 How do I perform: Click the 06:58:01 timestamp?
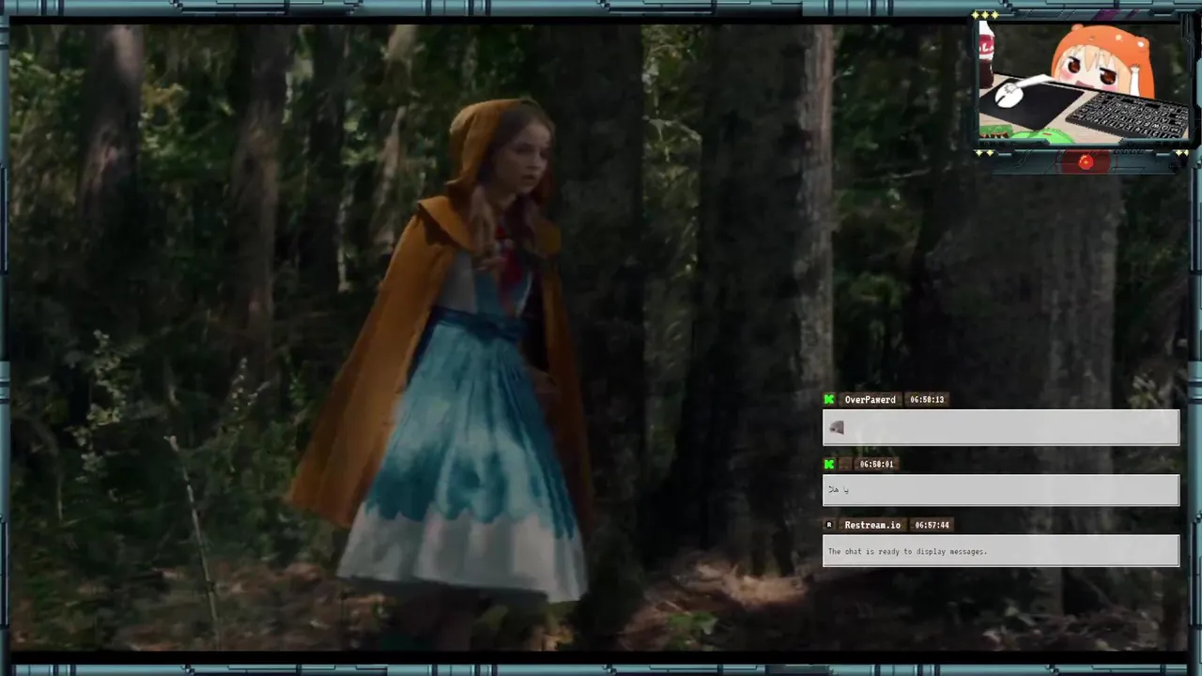pyautogui.click(x=877, y=464)
